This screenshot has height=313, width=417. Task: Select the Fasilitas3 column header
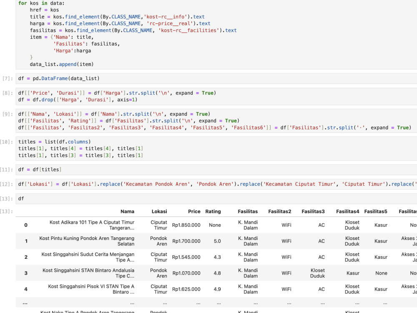tap(313, 211)
